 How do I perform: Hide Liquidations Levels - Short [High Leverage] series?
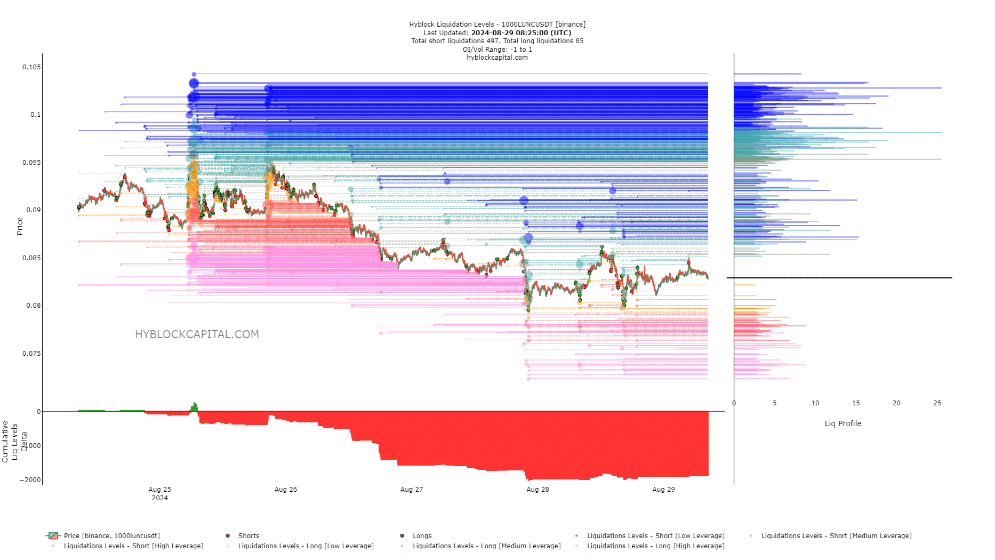click(x=127, y=546)
